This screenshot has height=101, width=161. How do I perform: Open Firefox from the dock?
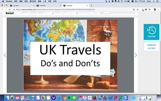tap(95, 98)
